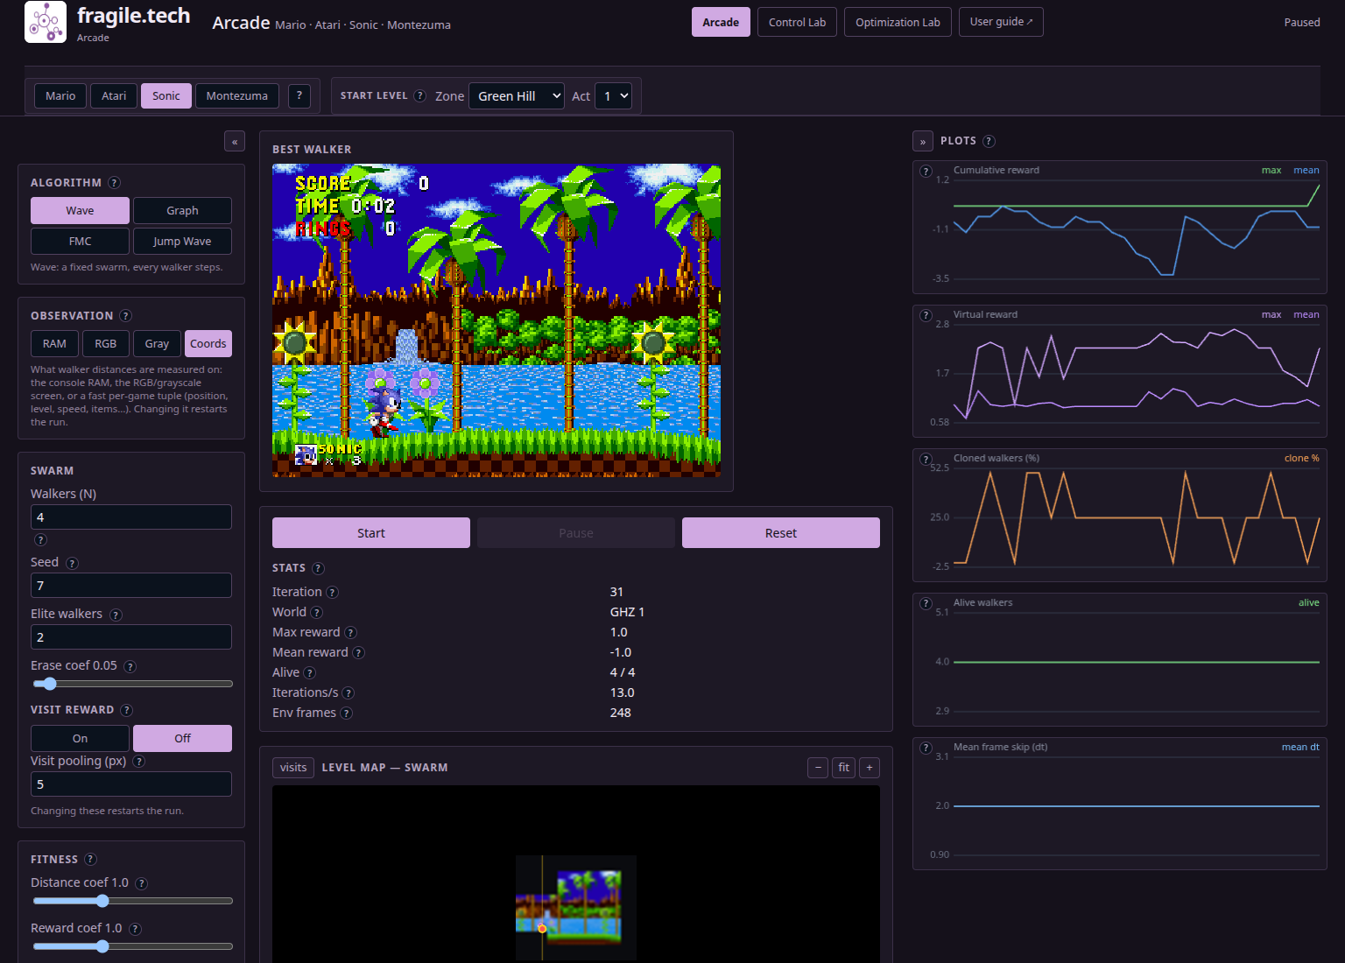Click Seed input field
This screenshot has width=1345, height=963.
click(131, 585)
